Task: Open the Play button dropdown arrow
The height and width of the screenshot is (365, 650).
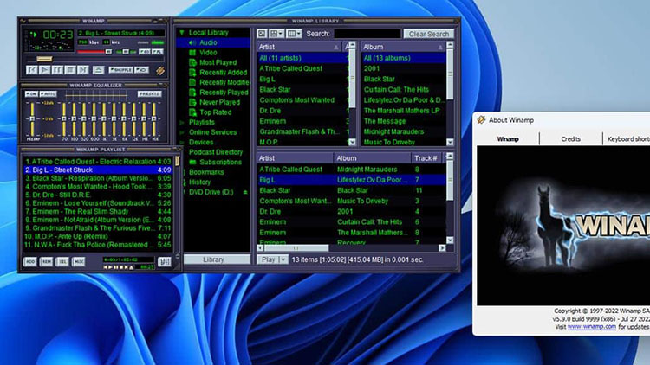Action: [x=283, y=259]
